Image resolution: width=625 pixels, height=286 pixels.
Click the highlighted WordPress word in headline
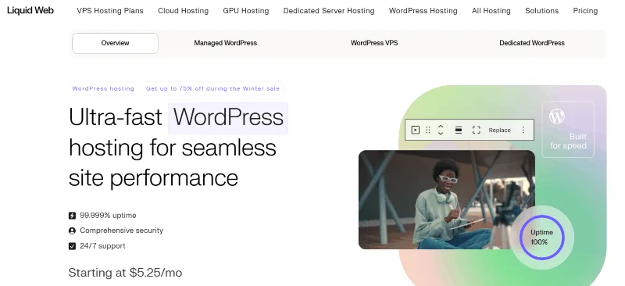click(228, 118)
